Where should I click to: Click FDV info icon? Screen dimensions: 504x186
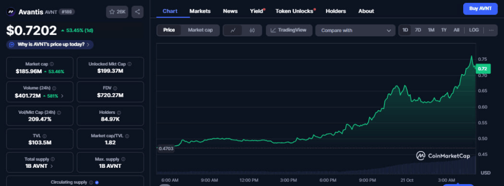115,88
